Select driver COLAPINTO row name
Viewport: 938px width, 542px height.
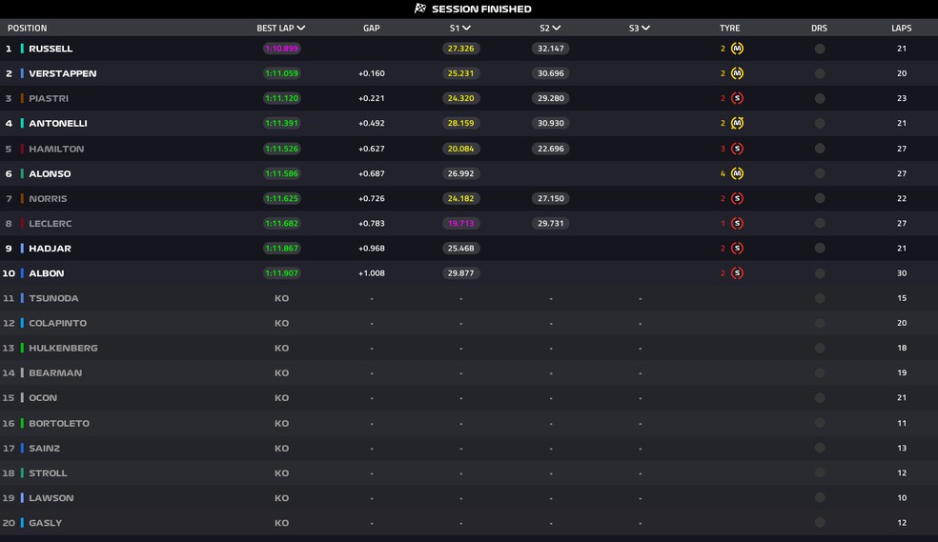click(x=57, y=323)
